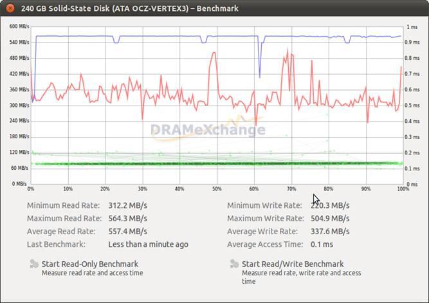The width and height of the screenshot is (429, 303).
Task: Click the 50% x-axis label
Action: pyautogui.click(x=217, y=189)
